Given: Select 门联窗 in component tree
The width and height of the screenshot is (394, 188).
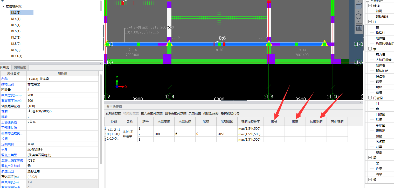Looking at the screenshot, I should (381, 114).
